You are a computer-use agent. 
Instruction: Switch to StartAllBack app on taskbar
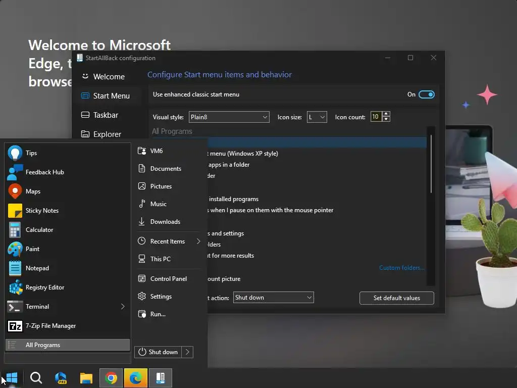[x=160, y=378]
